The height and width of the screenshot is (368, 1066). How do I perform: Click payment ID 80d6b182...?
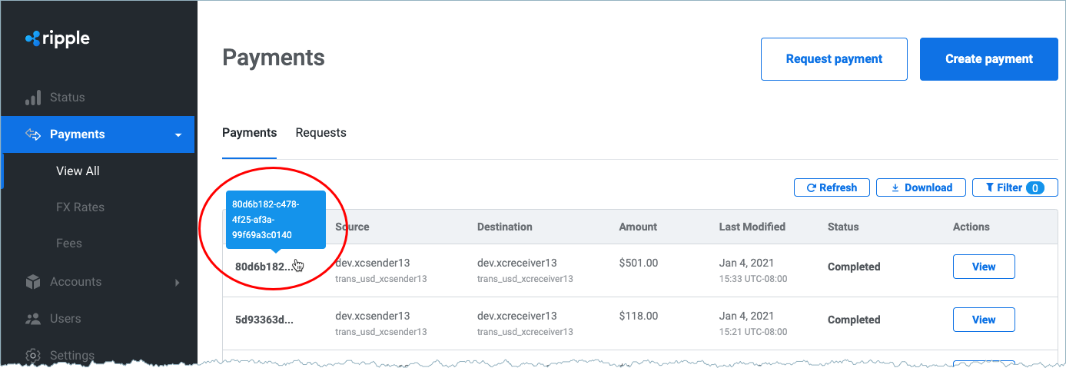click(264, 267)
